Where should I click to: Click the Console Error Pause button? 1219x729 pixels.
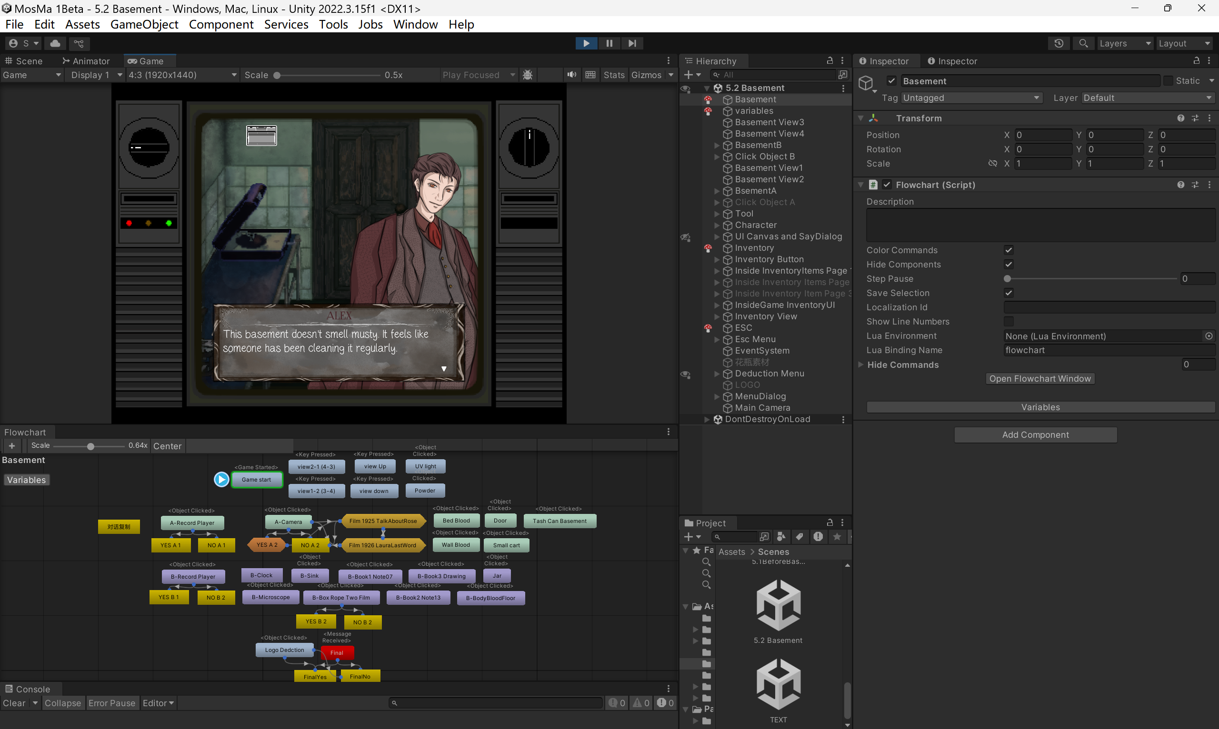click(x=111, y=703)
